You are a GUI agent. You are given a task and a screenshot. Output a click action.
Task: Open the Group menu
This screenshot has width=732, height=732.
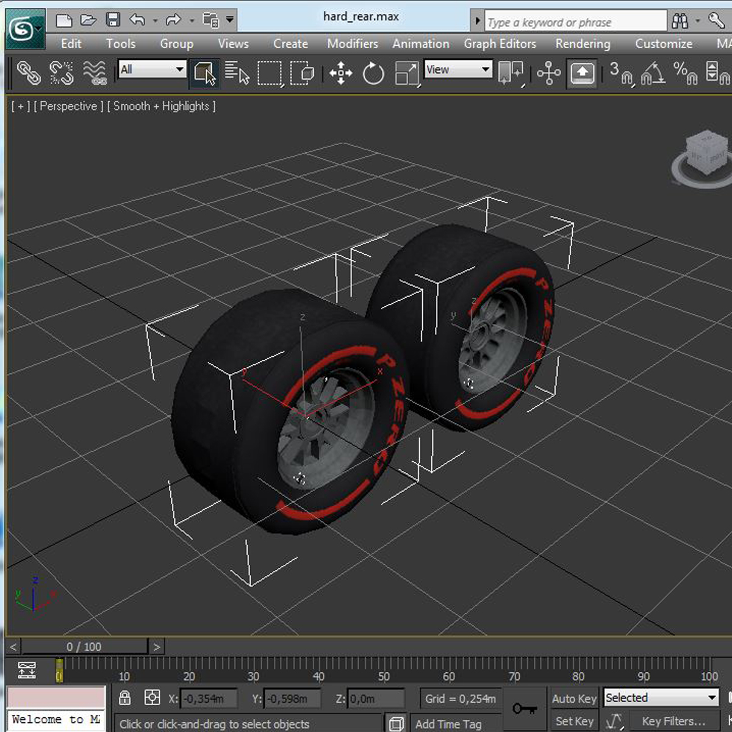(176, 43)
